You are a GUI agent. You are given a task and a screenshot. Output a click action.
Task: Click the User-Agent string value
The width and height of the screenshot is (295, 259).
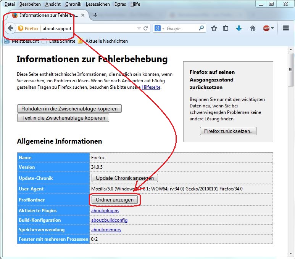point(167,189)
